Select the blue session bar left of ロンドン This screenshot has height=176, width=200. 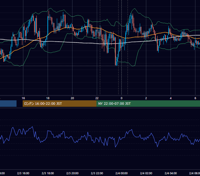click(8, 104)
